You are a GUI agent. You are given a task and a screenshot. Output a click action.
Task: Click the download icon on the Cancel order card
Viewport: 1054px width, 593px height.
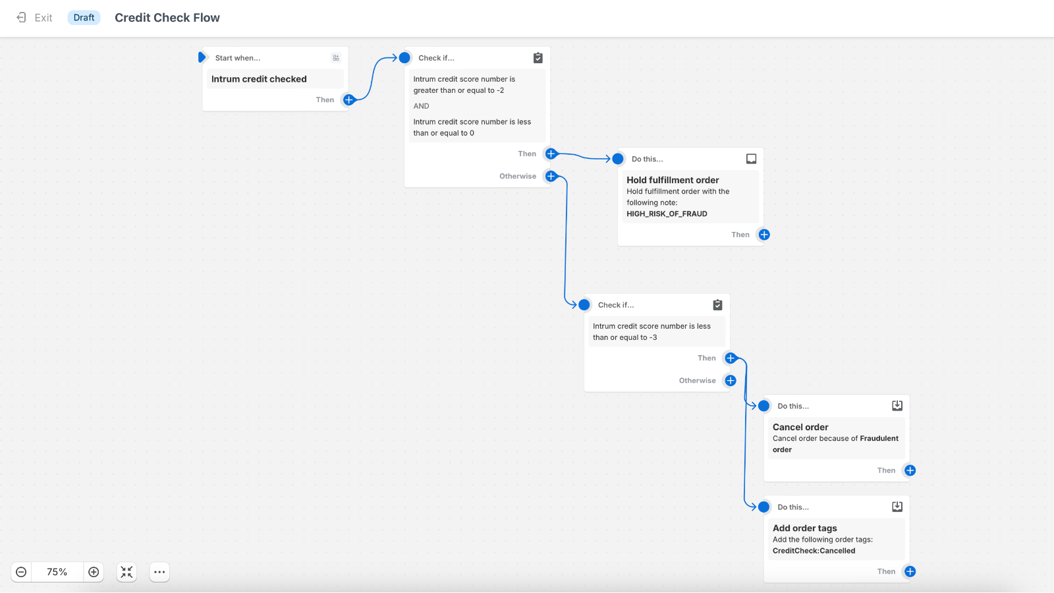pos(897,405)
